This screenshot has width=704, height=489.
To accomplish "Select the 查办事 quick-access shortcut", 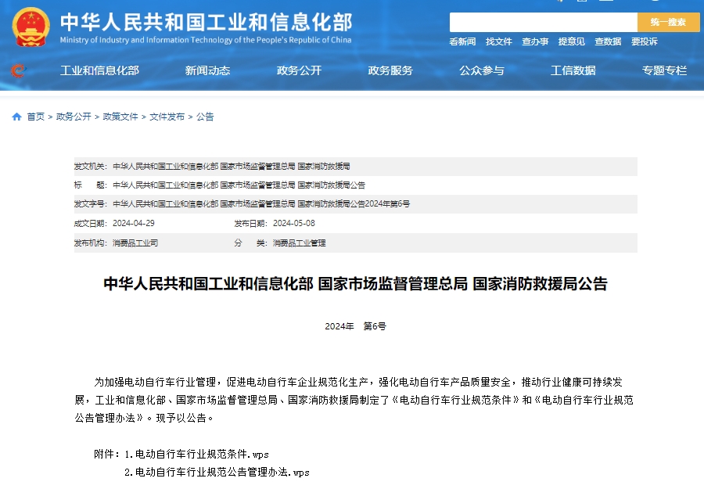I will click(x=538, y=41).
